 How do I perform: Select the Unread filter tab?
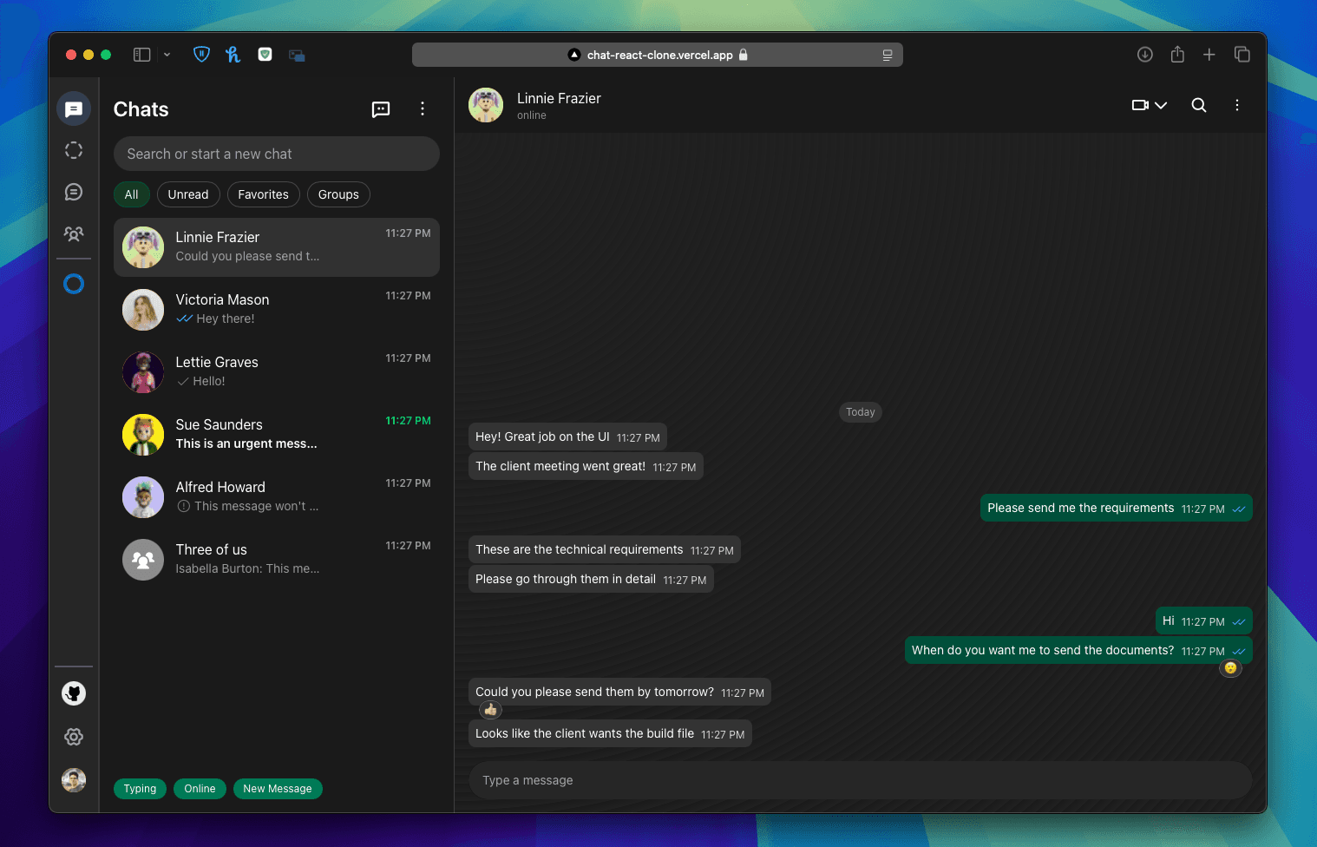click(x=188, y=194)
